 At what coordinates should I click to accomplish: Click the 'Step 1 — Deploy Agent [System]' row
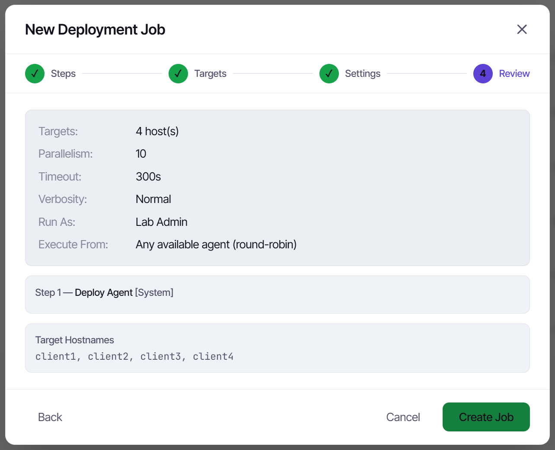[277, 295]
